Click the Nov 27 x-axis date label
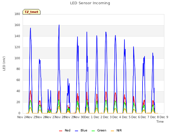Image resolution: width=181 pixels, height=136 pixels. pos(51,117)
